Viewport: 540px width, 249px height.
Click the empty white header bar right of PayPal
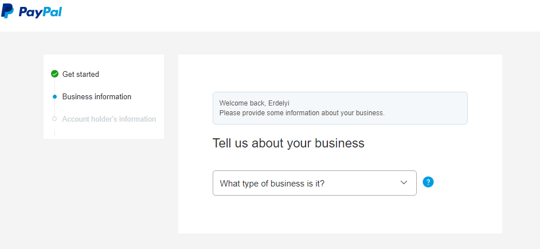pyautogui.click(x=300, y=15)
